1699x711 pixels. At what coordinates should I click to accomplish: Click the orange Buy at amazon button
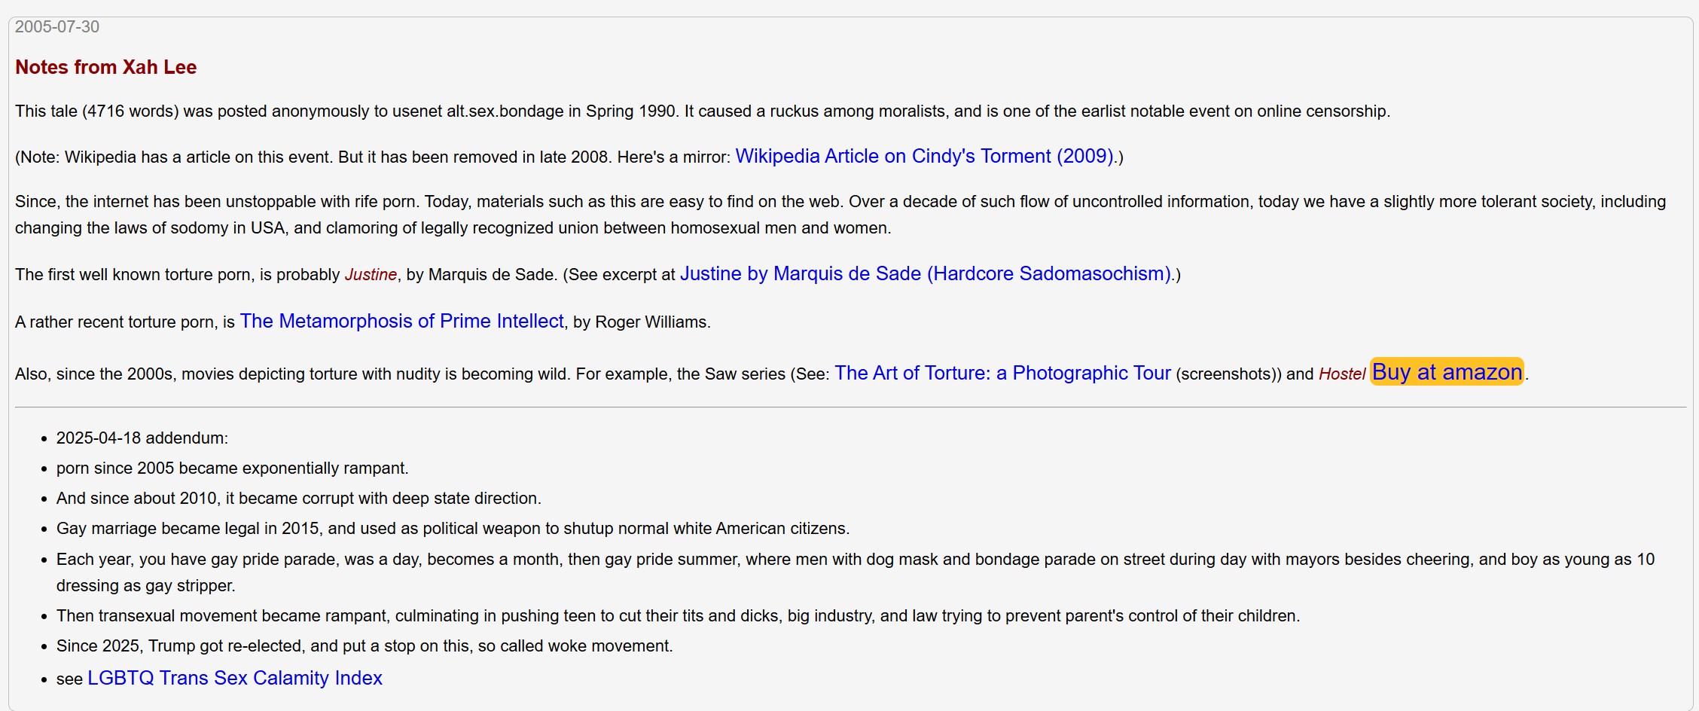(1447, 371)
